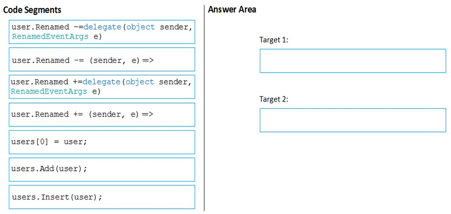This screenshot has height=214, width=451.
Task: Click the empty Target 2 answer box
Action: point(353,120)
